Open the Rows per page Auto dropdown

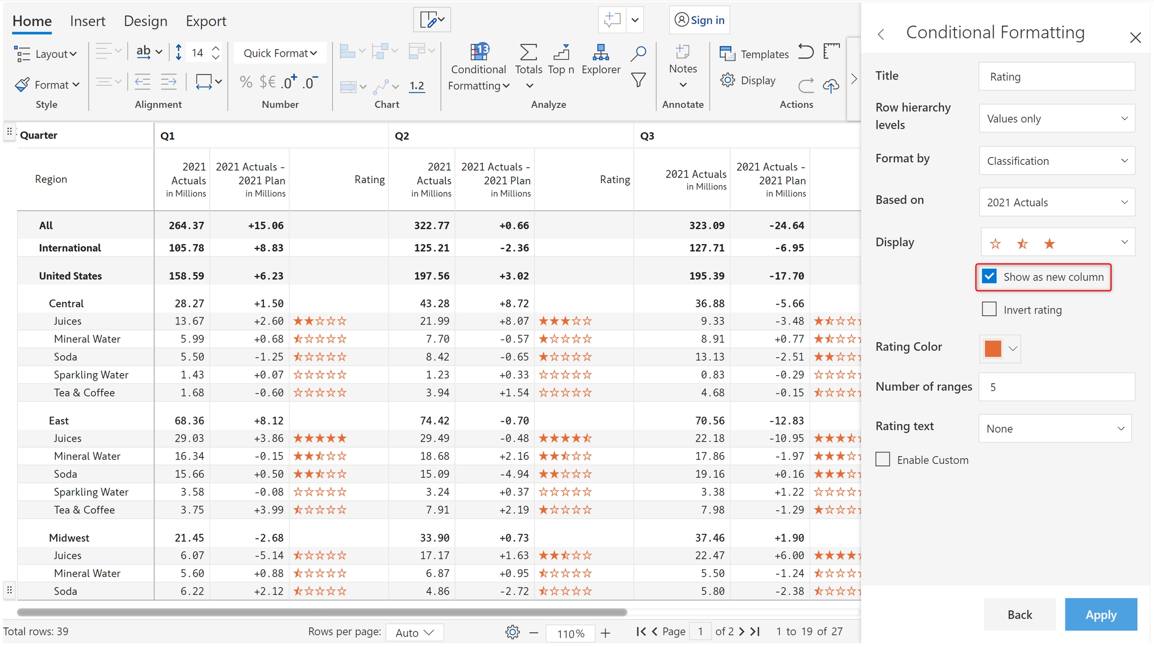click(x=414, y=632)
